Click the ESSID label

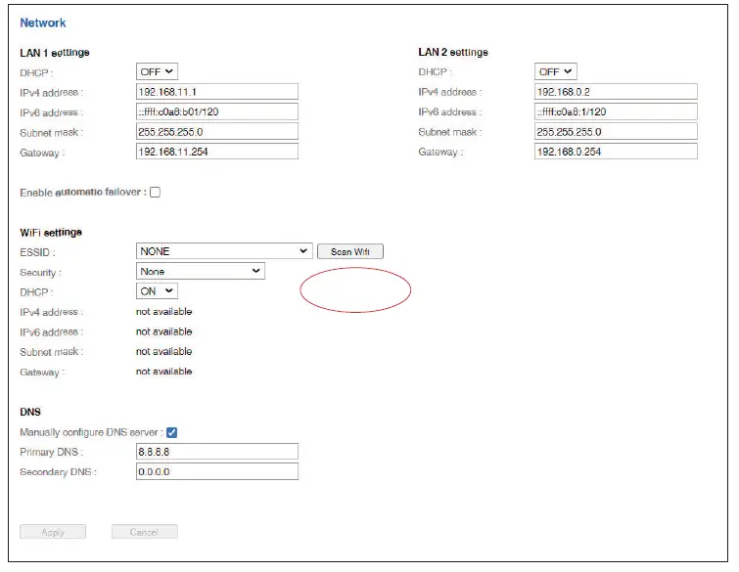[x=38, y=253]
